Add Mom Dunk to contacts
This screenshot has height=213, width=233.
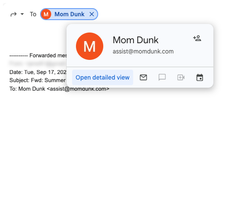[197, 38]
